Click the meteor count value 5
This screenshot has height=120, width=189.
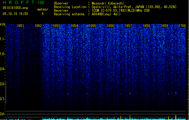point(43,14)
